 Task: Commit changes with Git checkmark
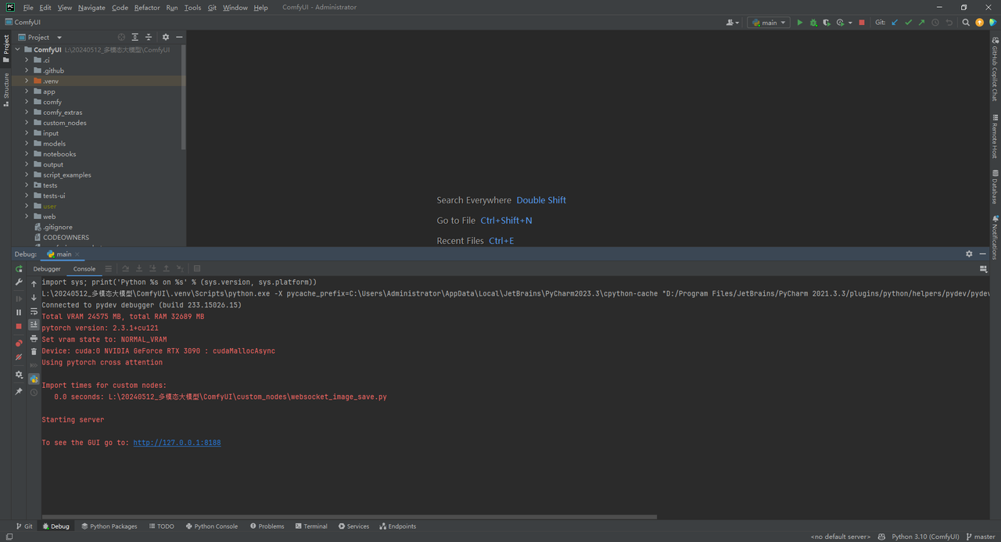pyautogui.click(x=908, y=23)
